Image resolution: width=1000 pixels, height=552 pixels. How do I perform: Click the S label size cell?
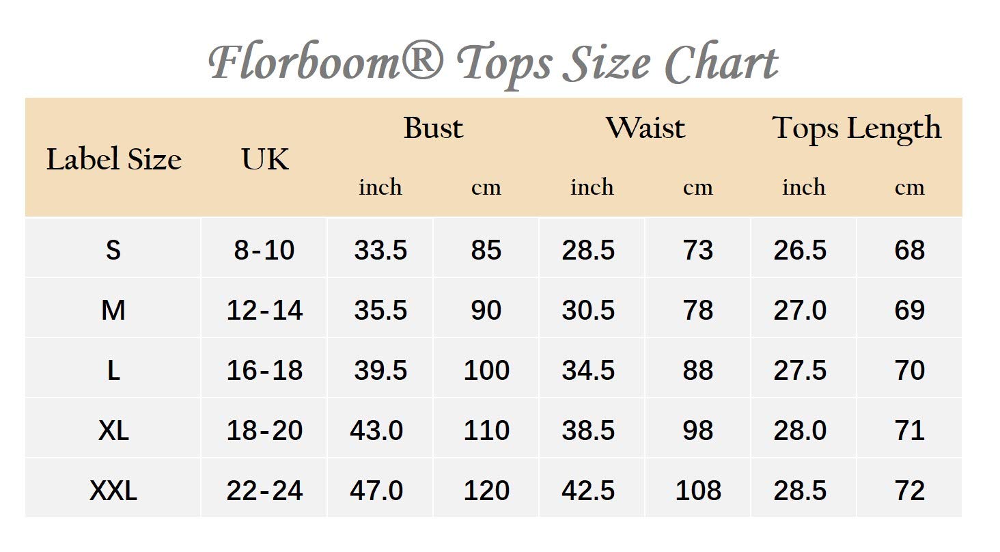(x=113, y=250)
